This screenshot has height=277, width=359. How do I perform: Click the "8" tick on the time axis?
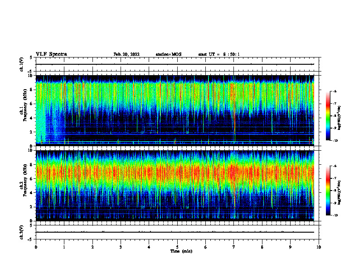click(x=262, y=247)
